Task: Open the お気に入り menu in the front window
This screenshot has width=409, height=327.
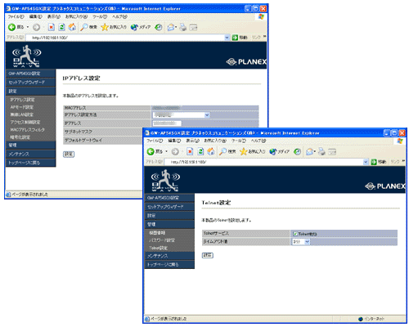Action: pos(215,141)
